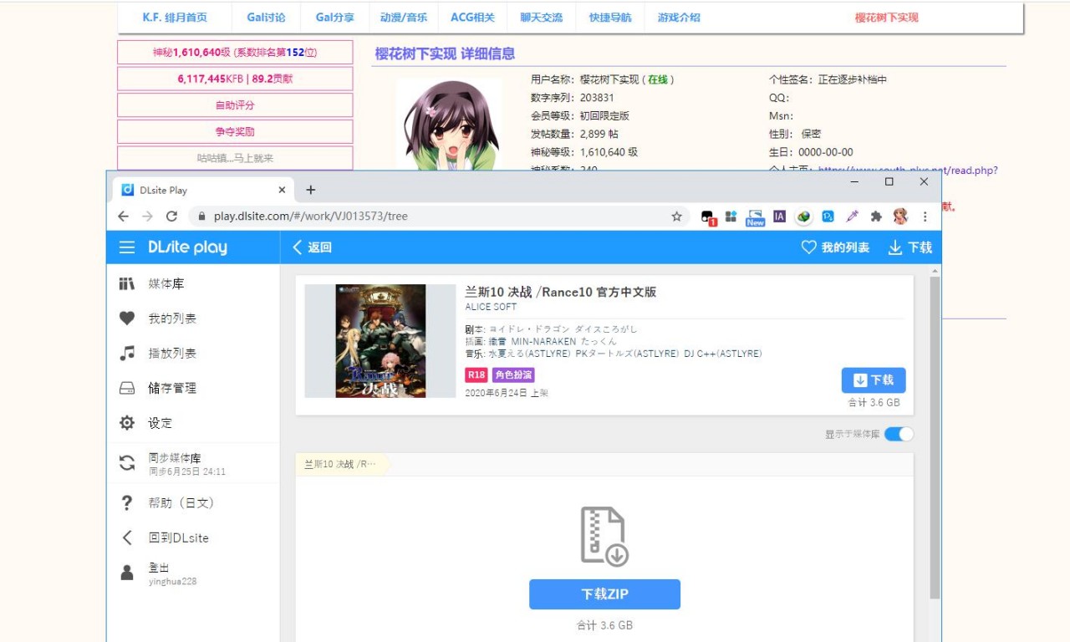1070x642 pixels.
Task: Open Gal讨论 forum nav item
Action: 266,18
